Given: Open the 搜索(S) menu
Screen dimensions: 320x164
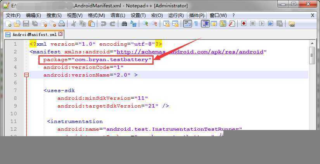Looking at the screenshot, I should pyautogui.click(x=54, y=15).
